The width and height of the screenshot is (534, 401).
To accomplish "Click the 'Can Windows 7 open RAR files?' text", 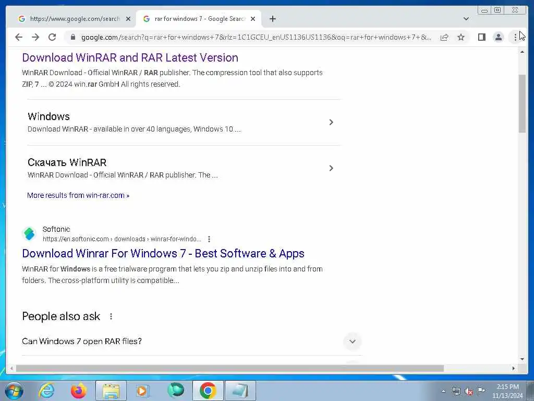I will 82,341.
